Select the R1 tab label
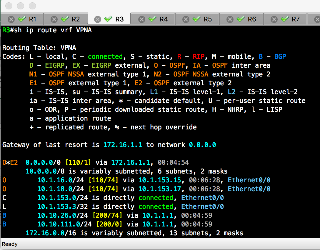Screen dimensions: 320x250 (32, 19)
